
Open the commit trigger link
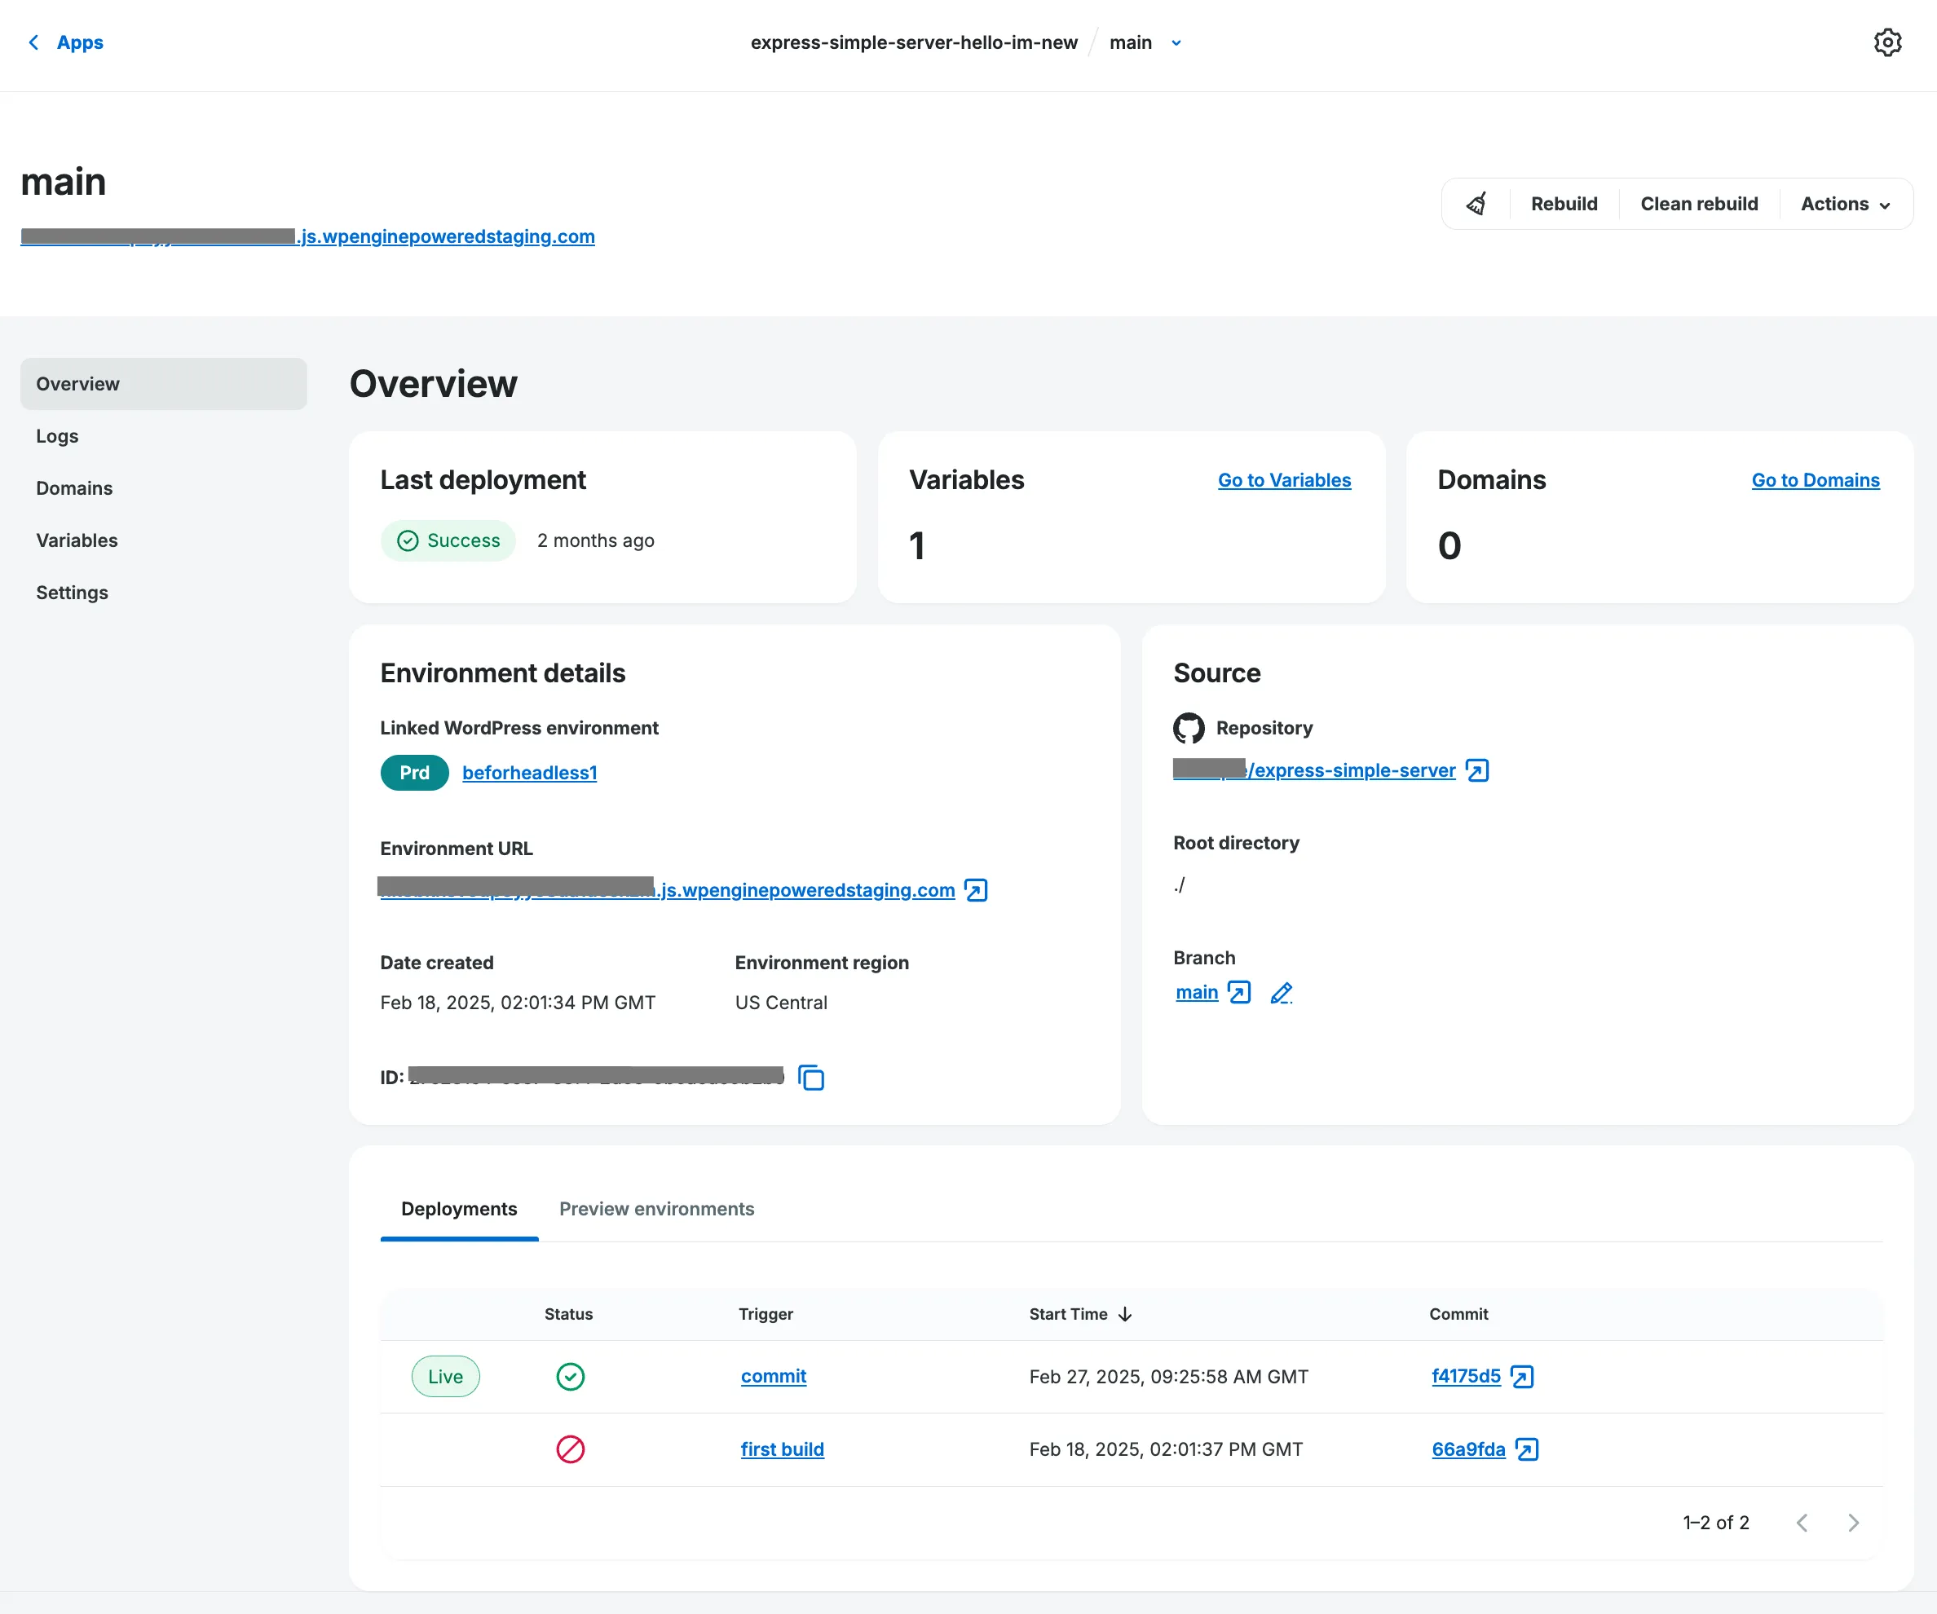coord(773,1376)
